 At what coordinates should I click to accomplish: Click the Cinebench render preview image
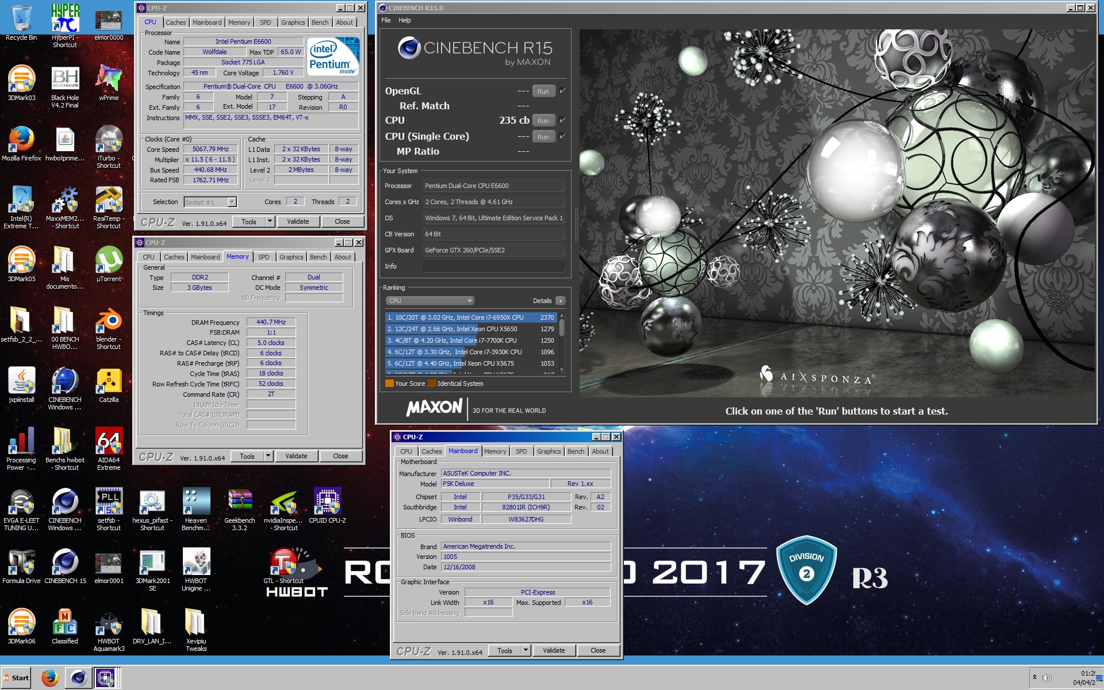click(837, 213)
